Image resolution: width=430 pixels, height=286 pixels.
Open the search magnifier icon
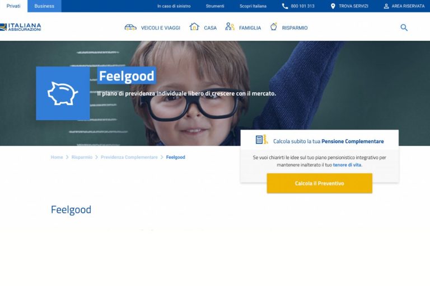coord(404,27)
